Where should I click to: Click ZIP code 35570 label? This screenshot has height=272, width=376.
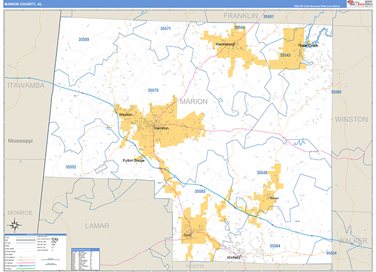(153, 91)
